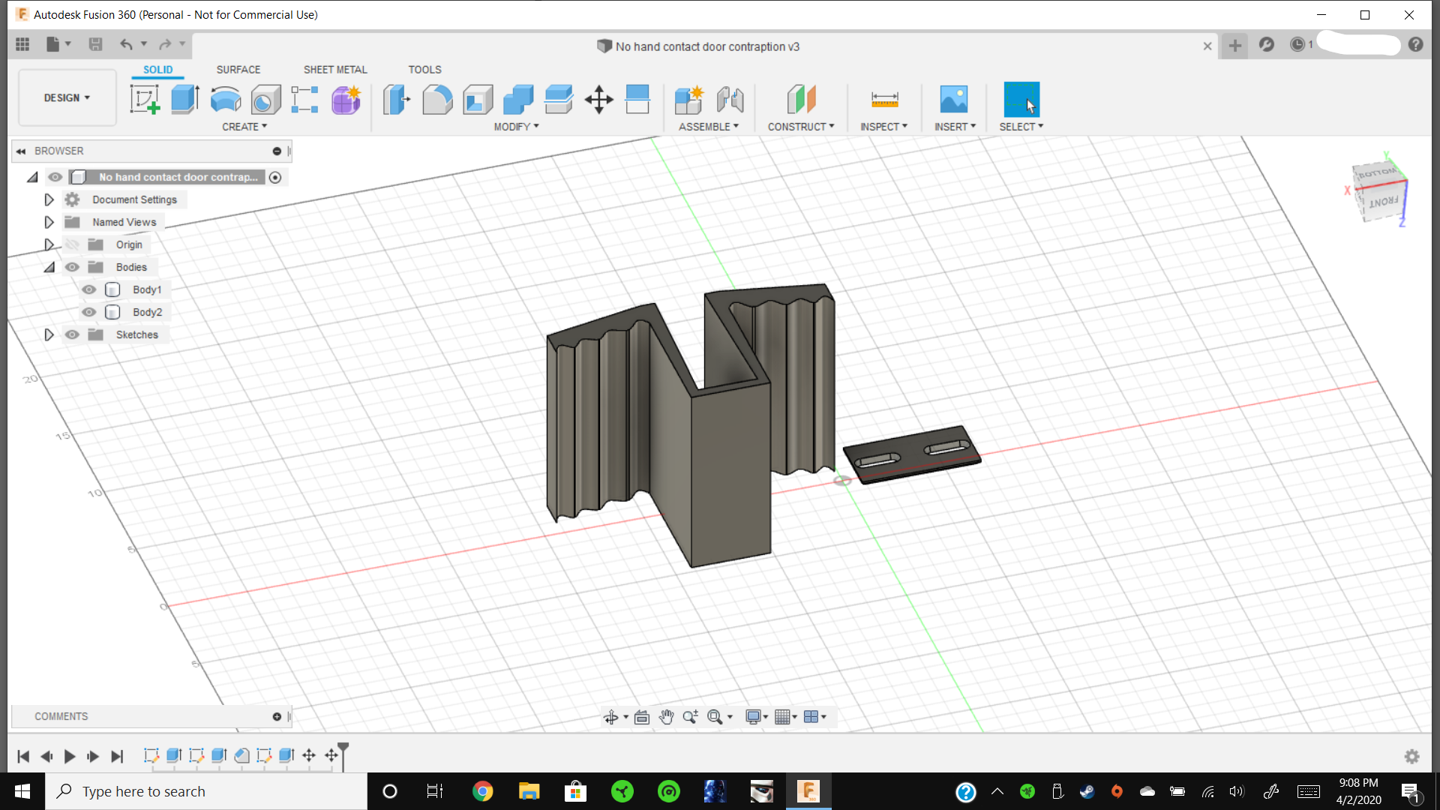Screen dimensions: 1440x810
Task: Click the timeline history marker
Action: tap(343, 755)
